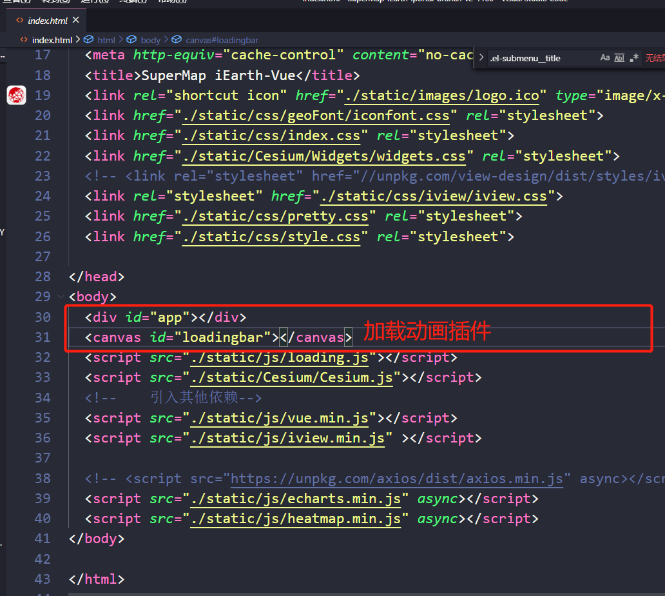Screen dimensions: 665x596
Task: Click the find input containing .el-submenu__title
Action: click(x=541, y=58)
